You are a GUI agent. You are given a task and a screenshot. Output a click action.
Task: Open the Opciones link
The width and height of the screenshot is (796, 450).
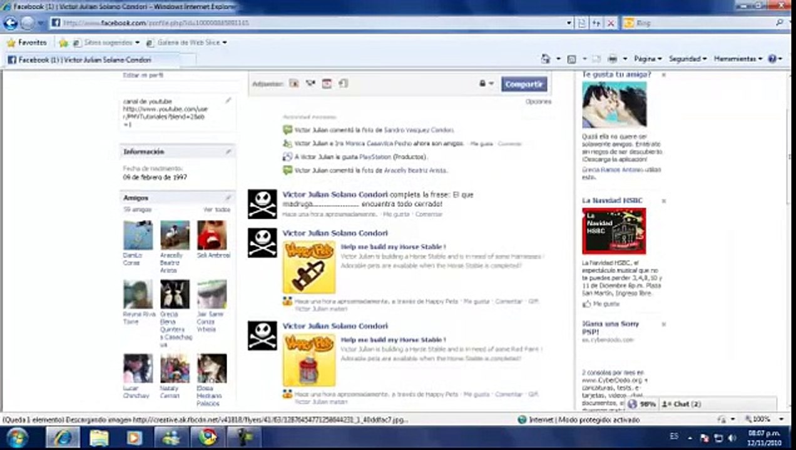tap(538, 101)
